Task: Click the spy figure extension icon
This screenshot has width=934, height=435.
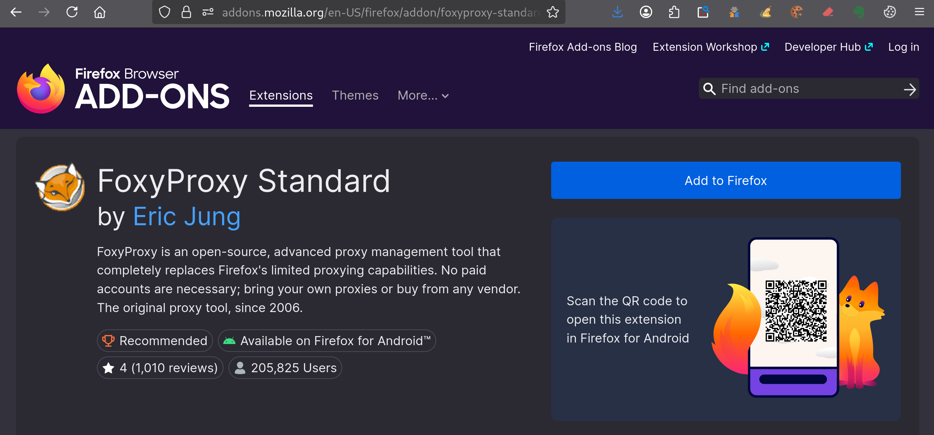Action: [x=734, y=12]
